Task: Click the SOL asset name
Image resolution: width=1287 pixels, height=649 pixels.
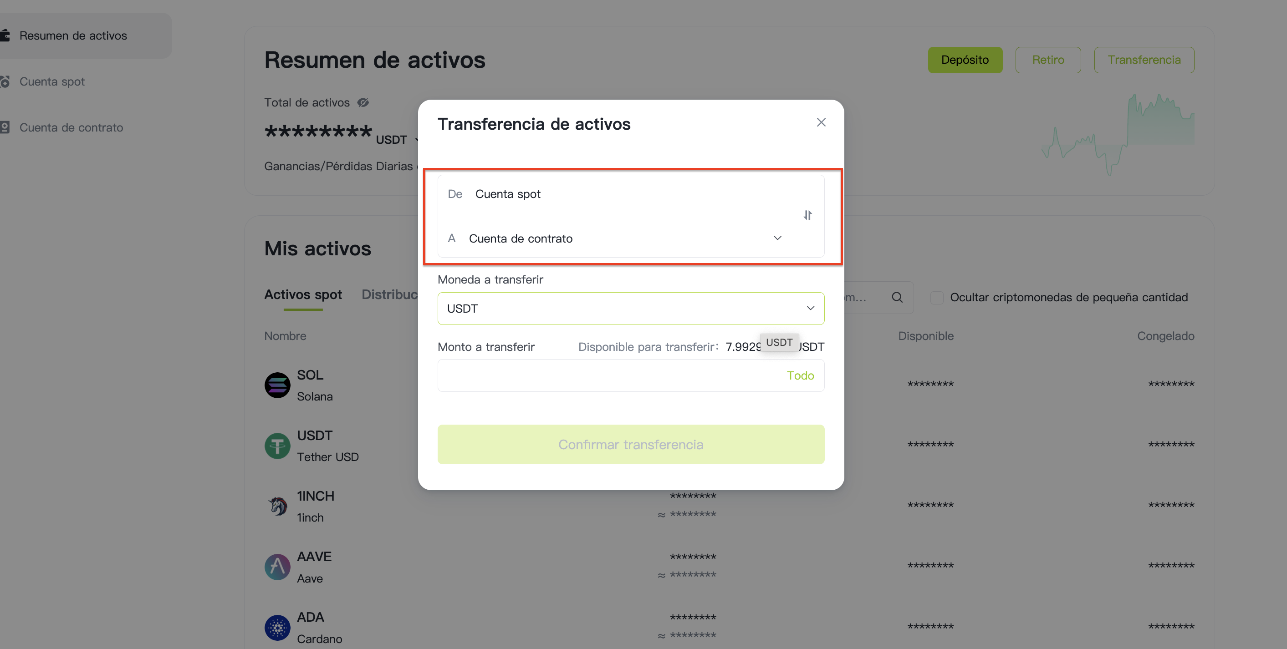Action: [x=310, y=375]
